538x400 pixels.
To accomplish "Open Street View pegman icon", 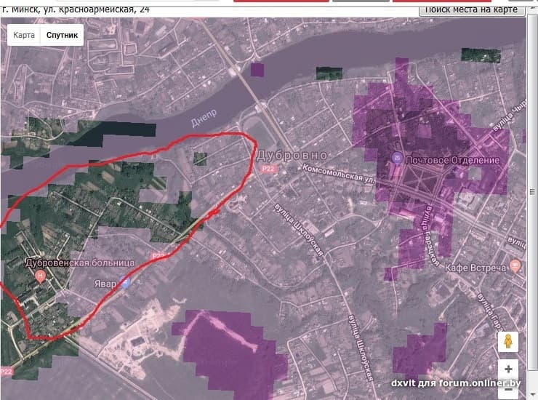I will 508,342.
